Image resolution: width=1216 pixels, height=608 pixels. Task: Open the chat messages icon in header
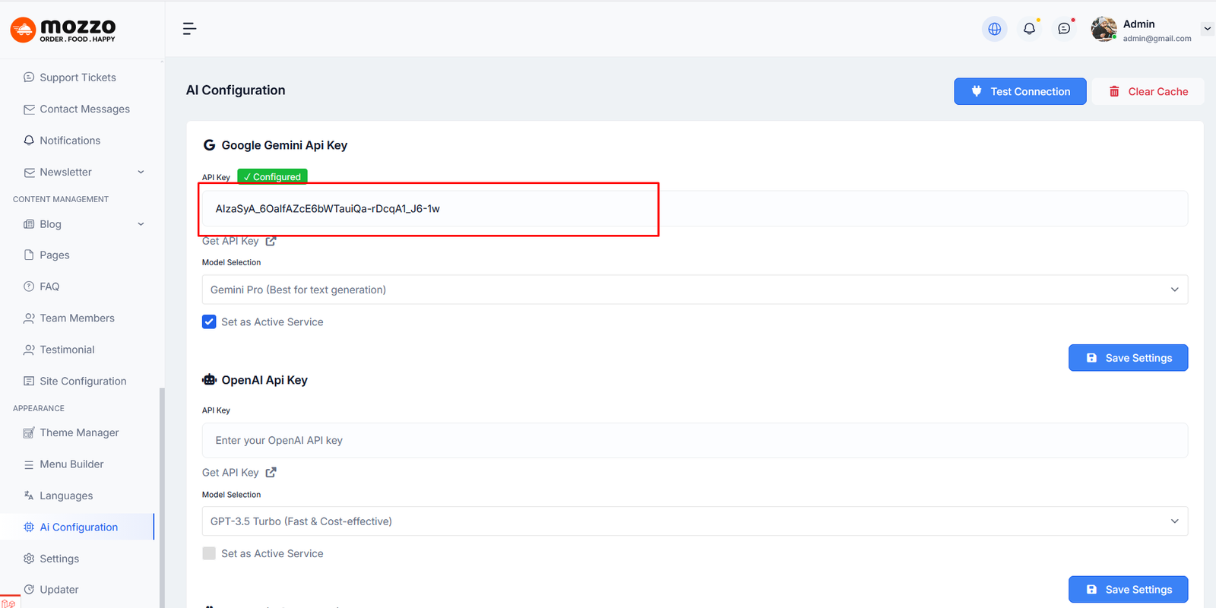[1064, 29]
